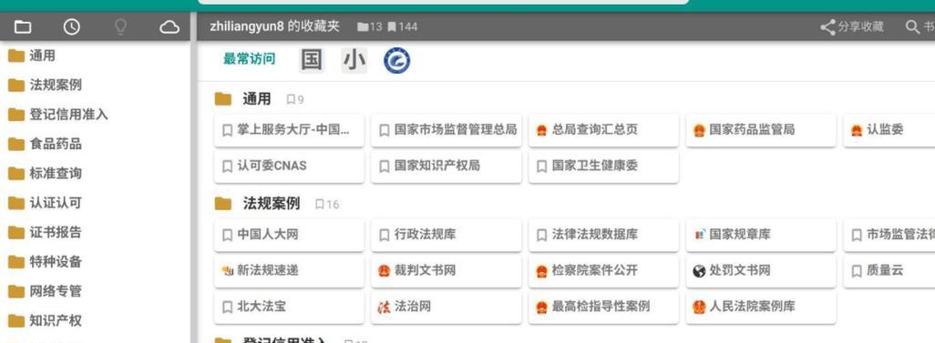Open the history clock icon in sidebar
Viewport: 935px width, 343px height.
(x=72, y=26)
